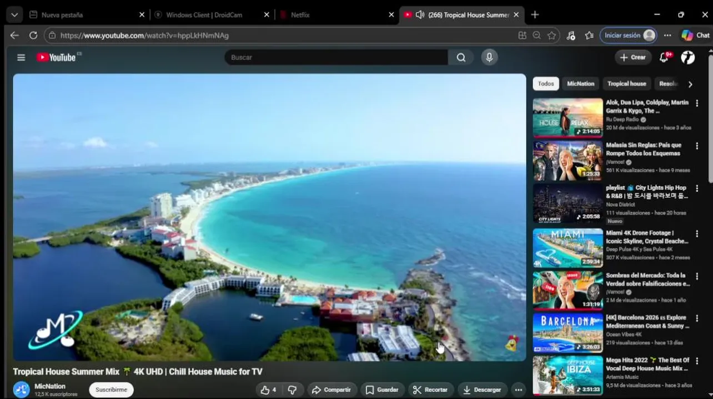Open options for Sombras del Mercado video

click(697, 276)
